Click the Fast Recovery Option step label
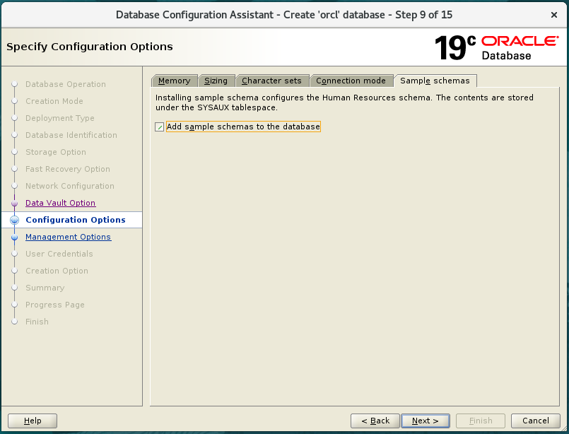The height and width of the screenshot is (434, 569). pyautogui.click(x=68, y=169)
